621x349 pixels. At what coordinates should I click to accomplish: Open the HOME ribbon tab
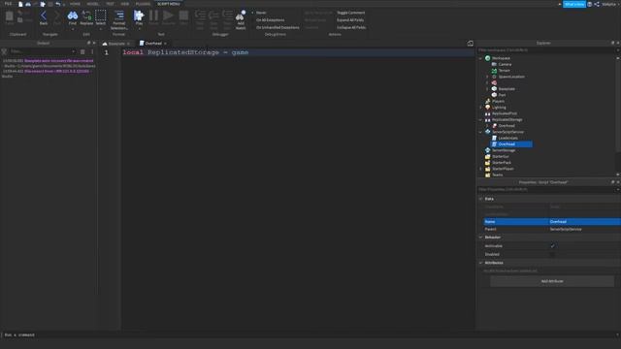click(x=75, y=4)
